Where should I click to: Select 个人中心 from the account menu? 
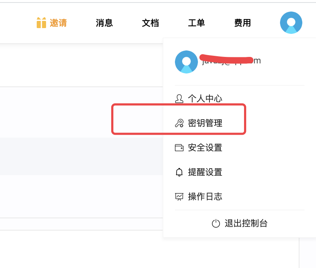[205, 98]
